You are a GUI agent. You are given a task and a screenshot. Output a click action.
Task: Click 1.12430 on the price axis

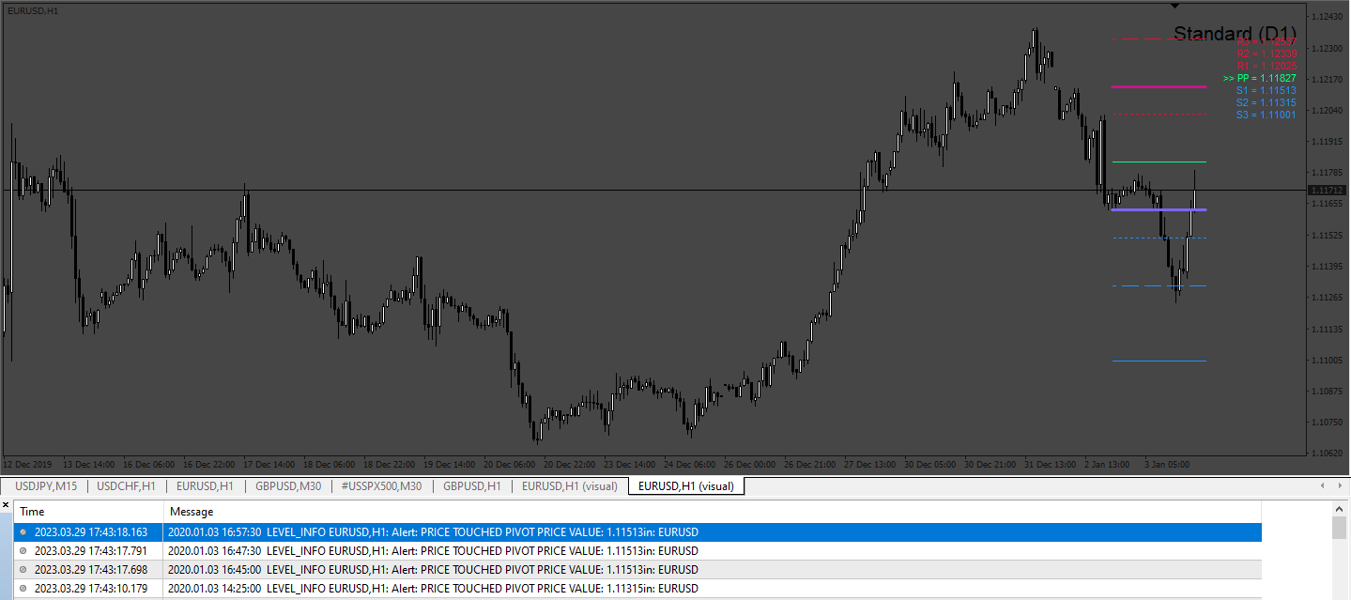click(1328, 17)
